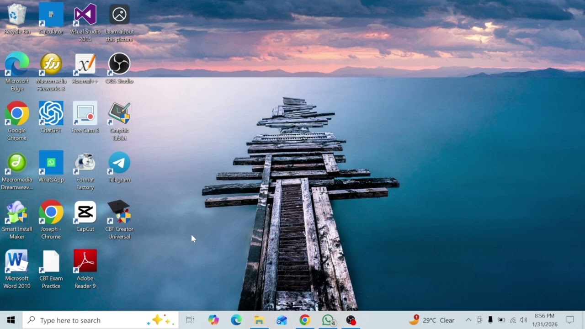585x329 pixels.
Task: Open the Wi-Fi network tray icon
Action: (x=513, y=320)
